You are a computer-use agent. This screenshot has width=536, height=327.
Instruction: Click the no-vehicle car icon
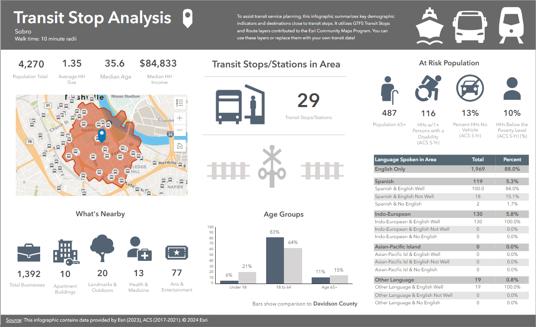tap(470, 88)
